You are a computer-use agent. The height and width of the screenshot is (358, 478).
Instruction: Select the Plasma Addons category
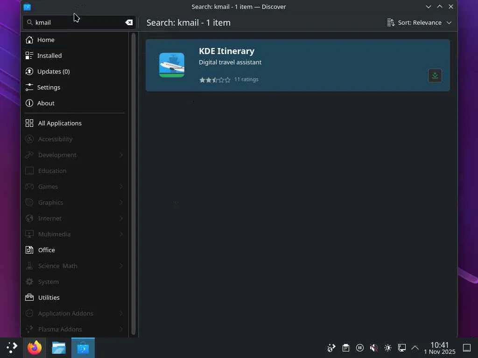(74, 329)
